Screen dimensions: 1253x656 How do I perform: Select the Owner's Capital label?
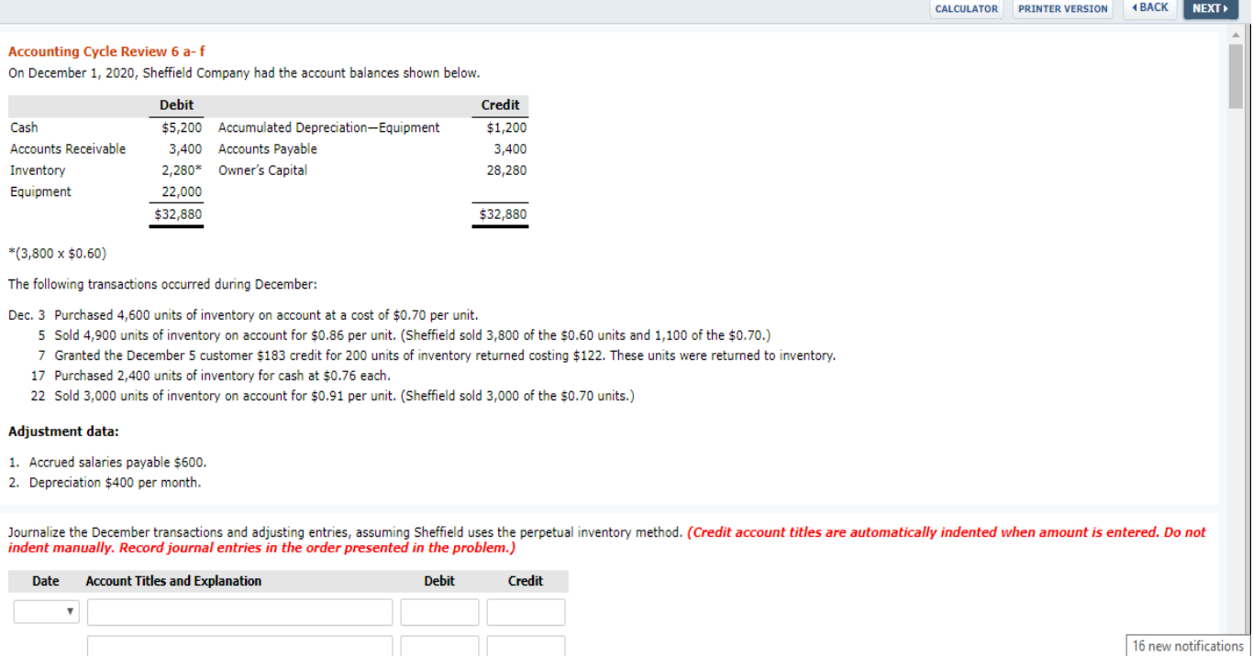click(x=262, y=170)
